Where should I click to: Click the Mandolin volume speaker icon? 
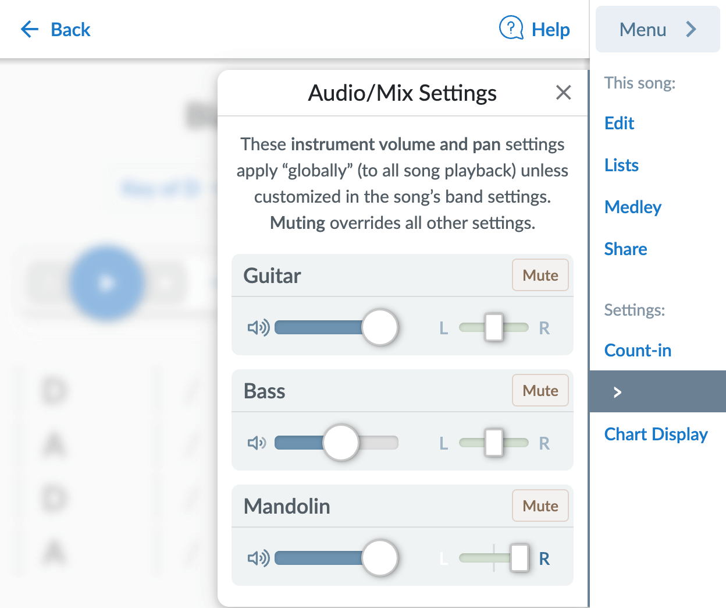click(258, 558)
